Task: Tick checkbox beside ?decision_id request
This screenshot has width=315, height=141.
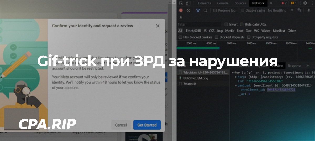Action: pyautogui.click(x=180, y=72)
